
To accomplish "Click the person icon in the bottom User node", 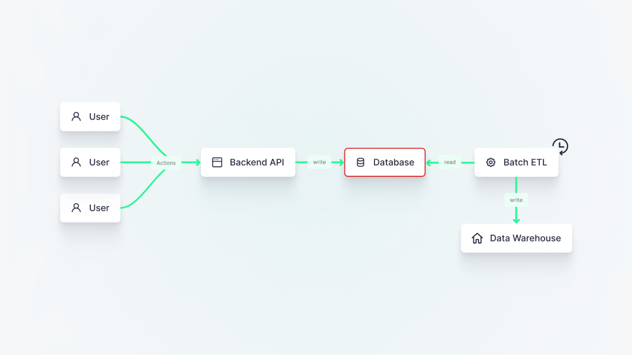I will pyautogui.click(x=76, y=208).
